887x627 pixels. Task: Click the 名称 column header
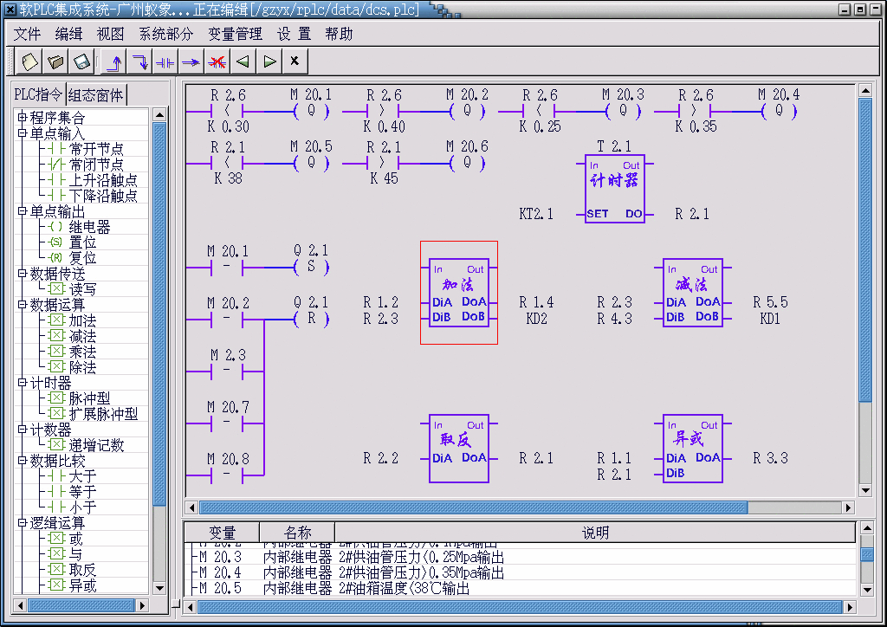pyautogui.click(x=298, y=533)
